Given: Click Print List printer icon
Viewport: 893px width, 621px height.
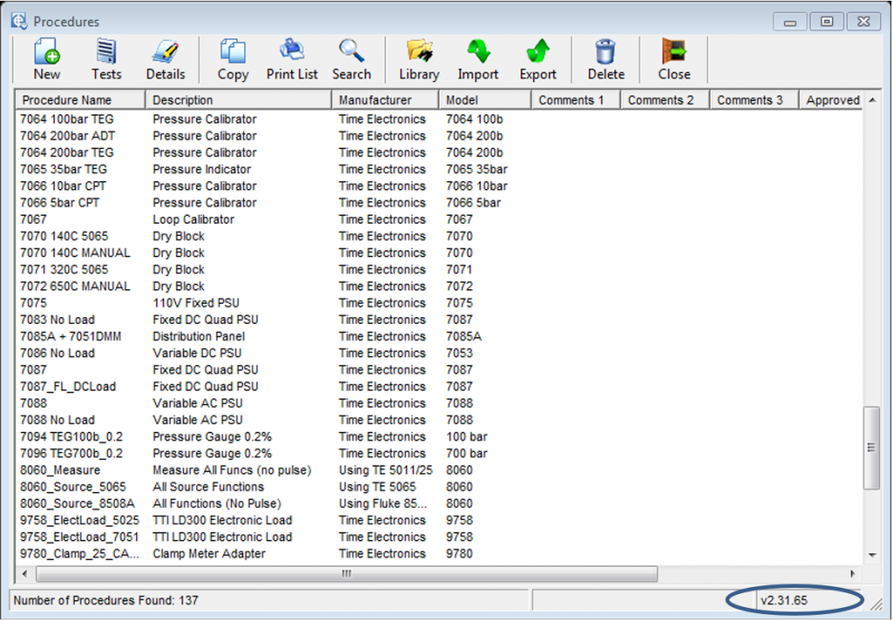Looking at the screenshot, I should (x=292, y=52).
